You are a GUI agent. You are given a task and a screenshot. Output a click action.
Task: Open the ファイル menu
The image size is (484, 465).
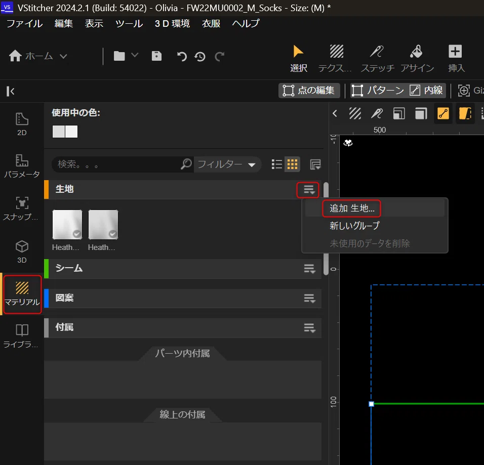(x=24, y=24)
